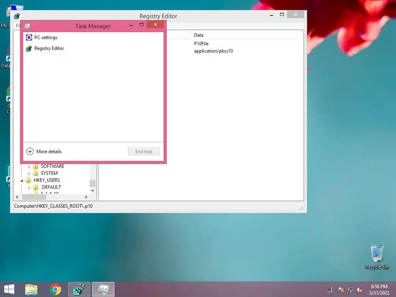396x297 pixels.
Task: Click tree pane scroll right arrow
Action: [86, 197]
